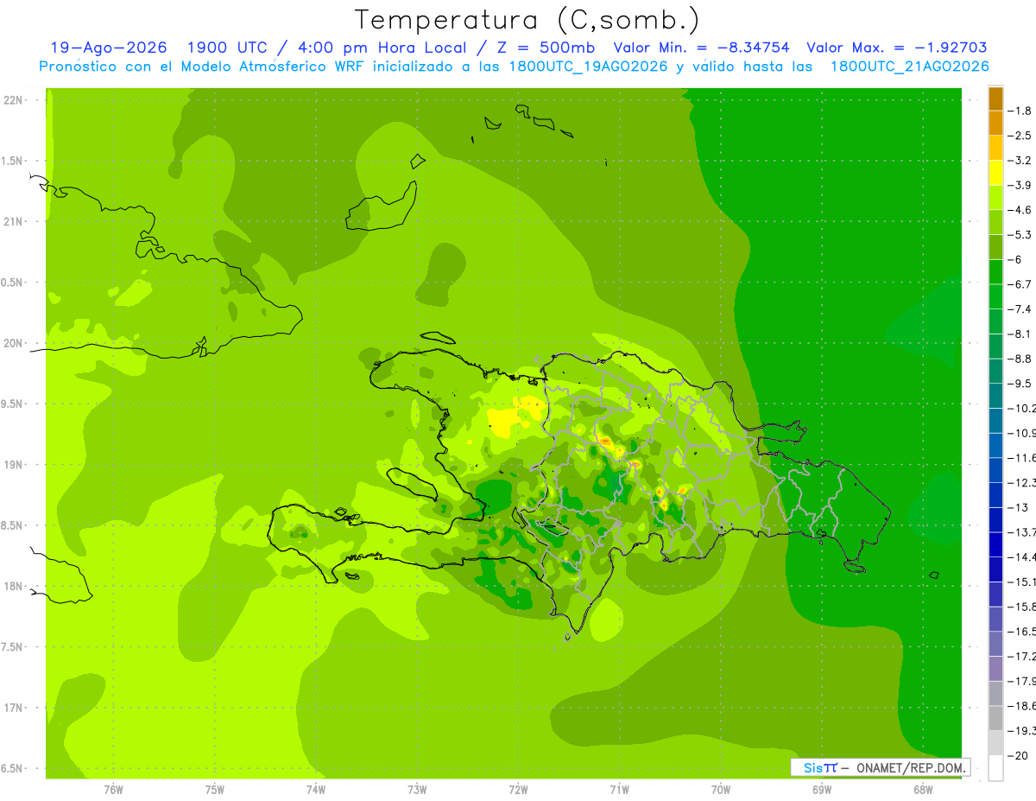Viewport: 1036px width, 801px height.
Task: Click legend swatch between -4.6 and -5.3
Action: point(995,223)
